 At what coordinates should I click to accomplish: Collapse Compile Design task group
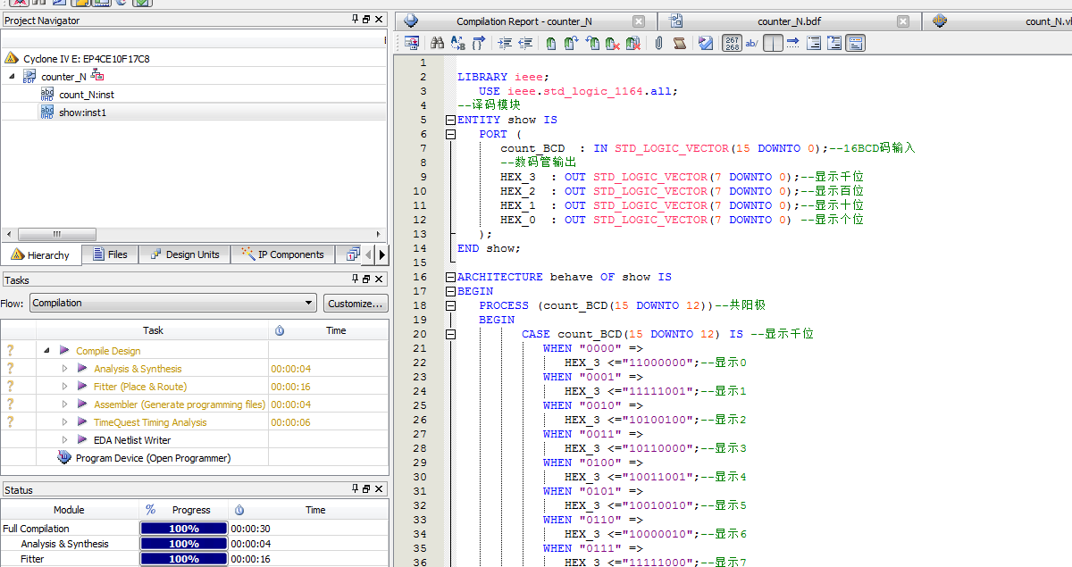(46, 351)
